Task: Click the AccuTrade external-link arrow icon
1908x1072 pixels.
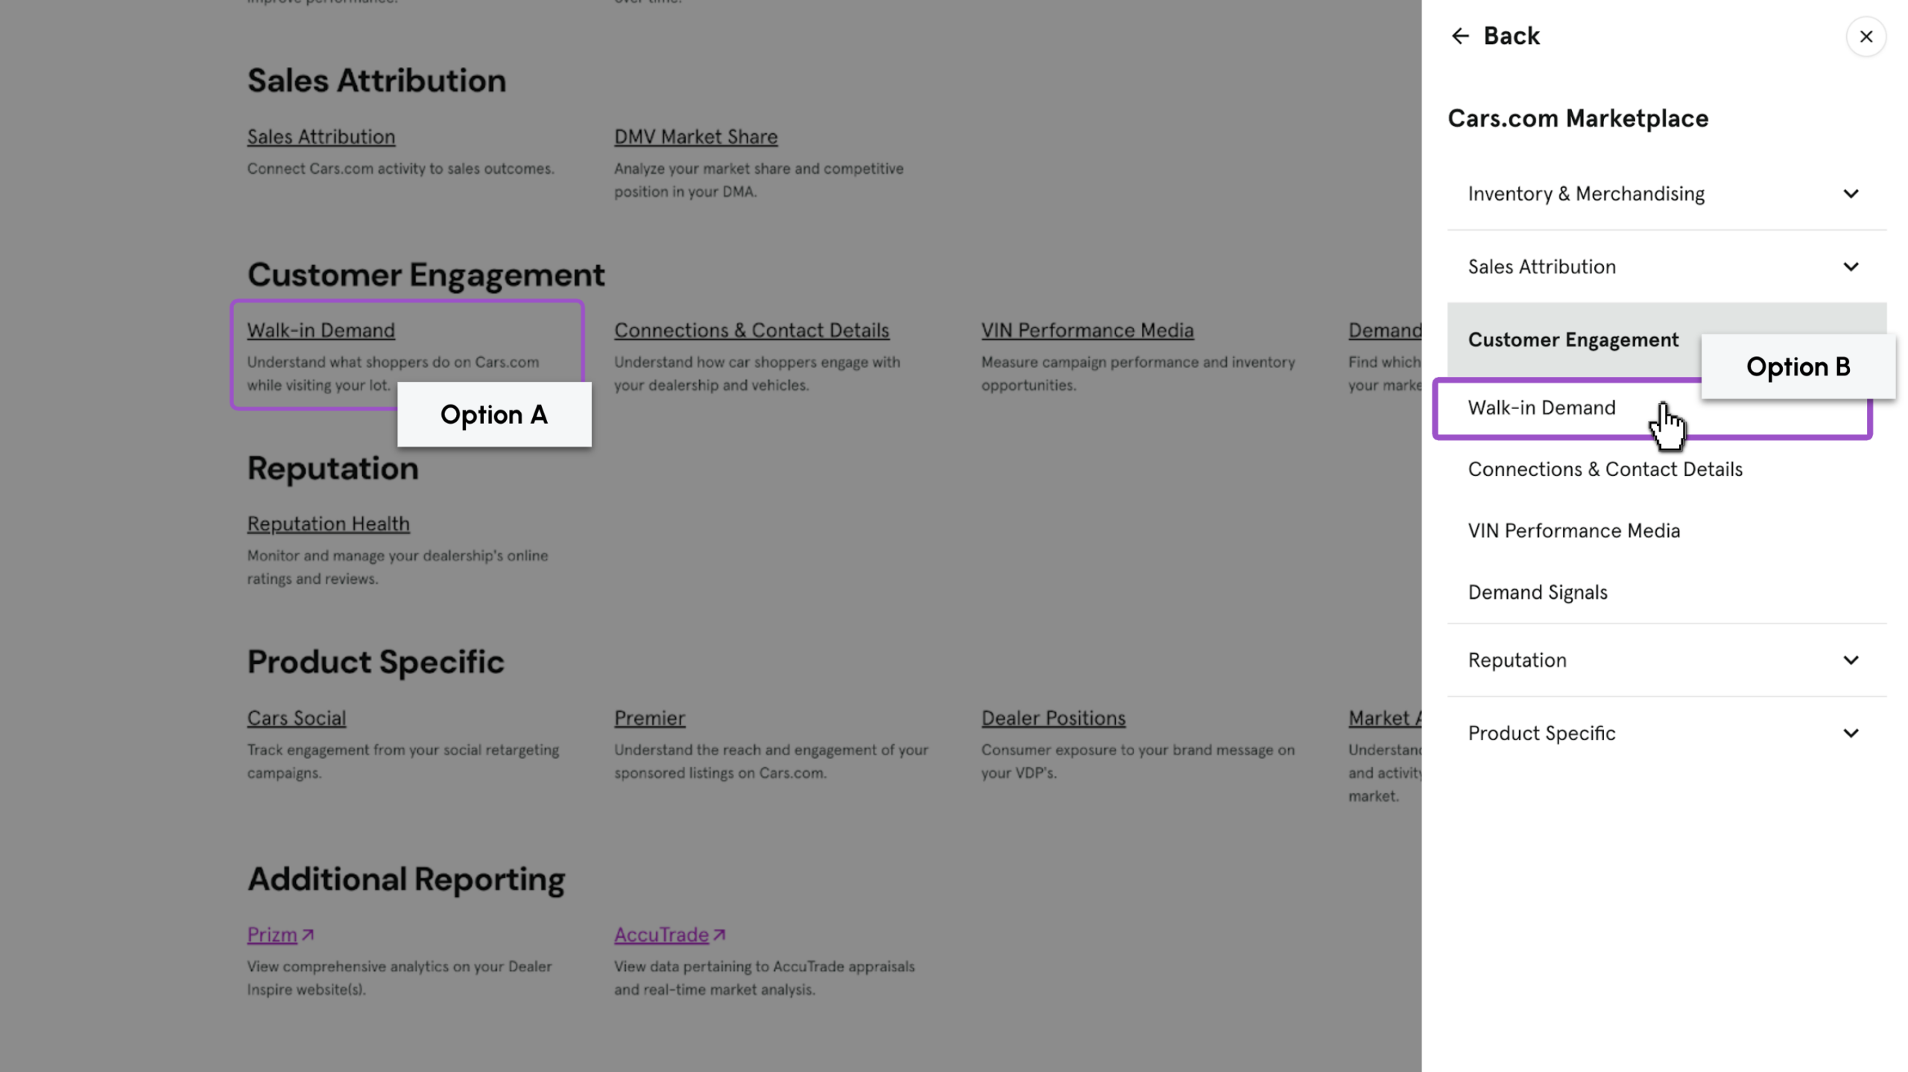Action: coord(719,935)
